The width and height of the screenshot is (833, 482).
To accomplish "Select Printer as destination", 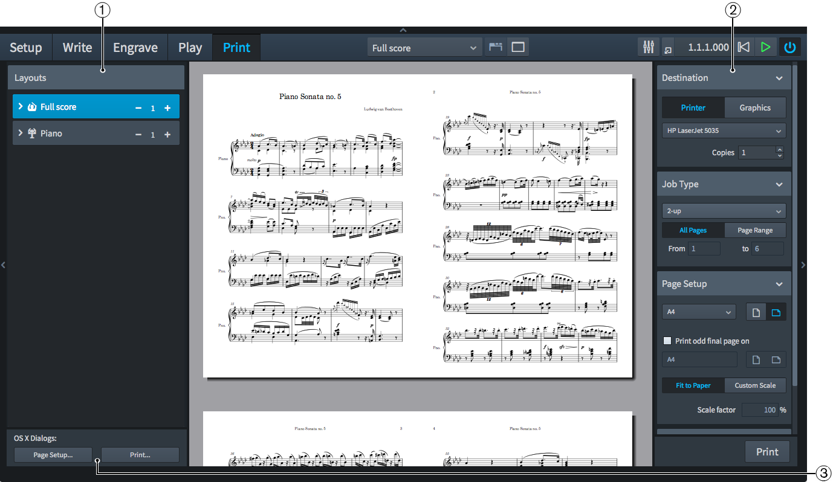I will [x=693, y=108].
